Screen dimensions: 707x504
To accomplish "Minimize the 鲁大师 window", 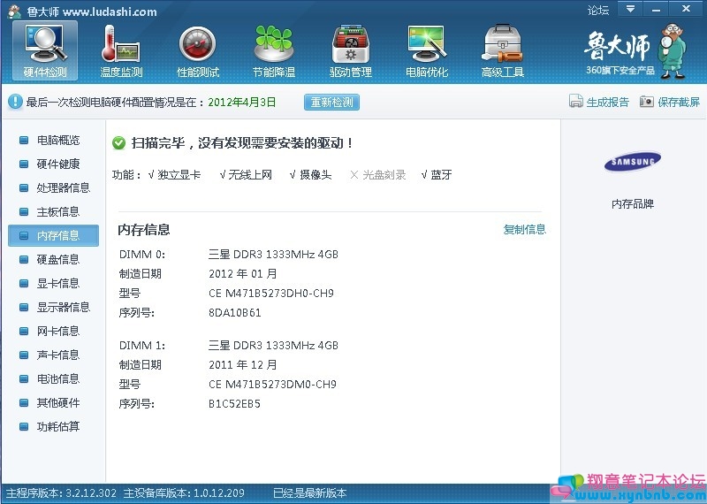I will click(x=656, y=9).
